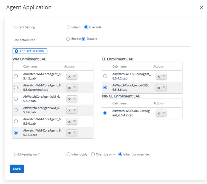This screenshot has width=207, height=184.
Task: Click the X delete icon for AirWatchCoreAgentWCE5_6.5.8.6.cab
Action: (x=159, y=88)
